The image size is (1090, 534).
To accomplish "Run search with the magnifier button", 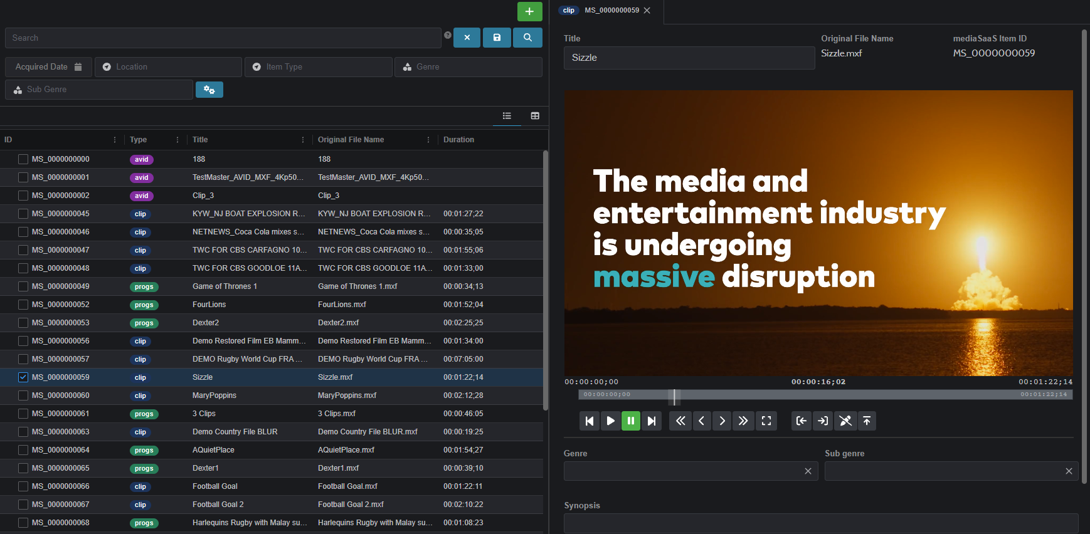I will tap(527, 38).
